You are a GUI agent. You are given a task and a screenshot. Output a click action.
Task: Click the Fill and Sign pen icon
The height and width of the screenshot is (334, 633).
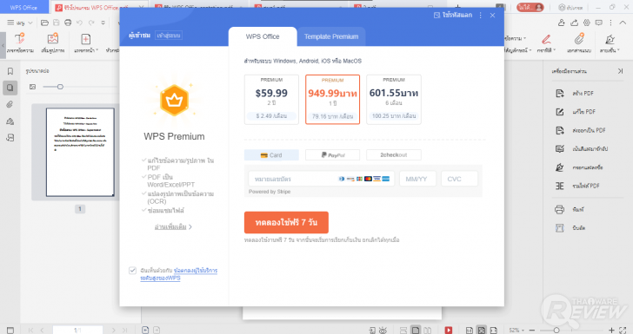pyautogui.click(x=560, y=167)
